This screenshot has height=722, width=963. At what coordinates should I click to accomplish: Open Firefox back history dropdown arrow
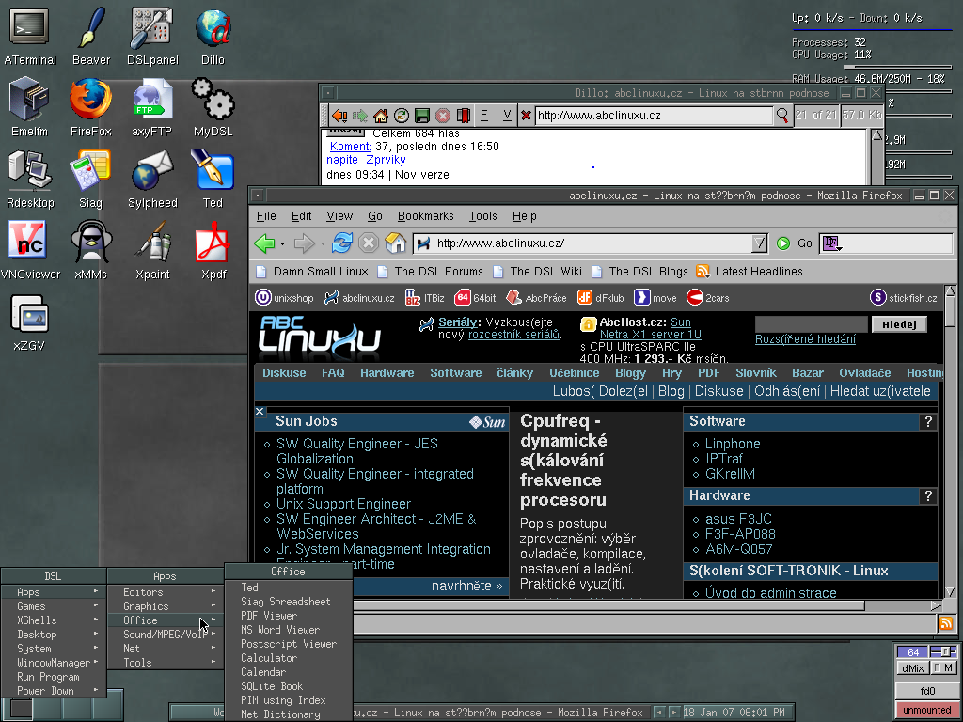coord(282,243)
